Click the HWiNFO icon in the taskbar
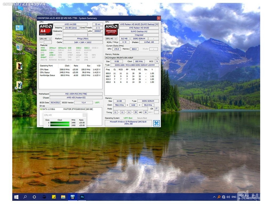This screenshot has width=273, height=204. point(73,197)
